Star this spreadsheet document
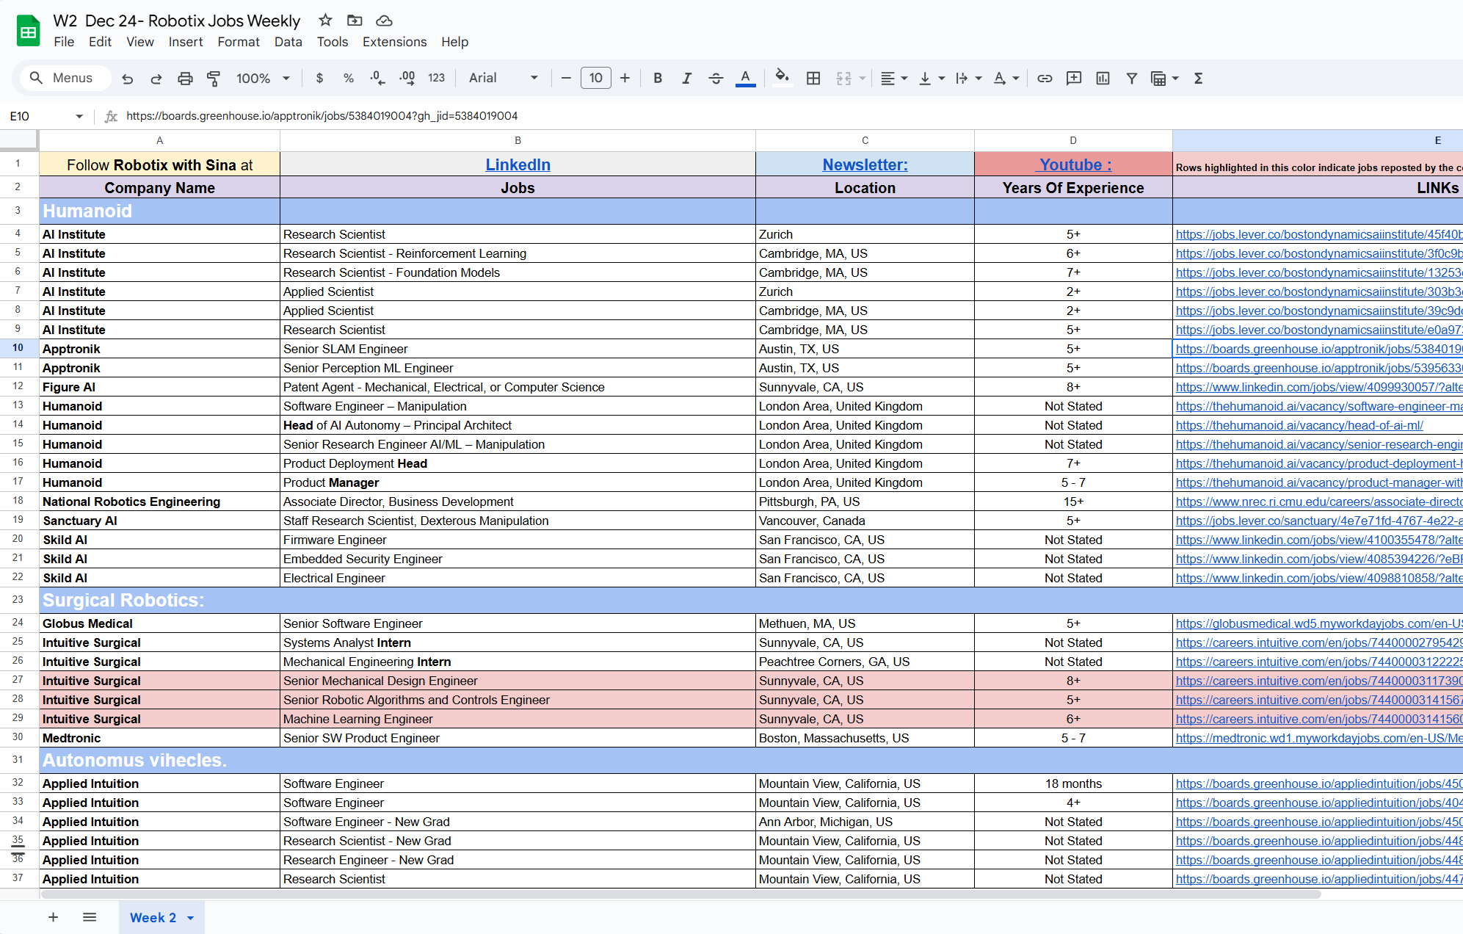The width and height of the screenshot is (1463, 934). pyautogui.click(x=325, y=21)
